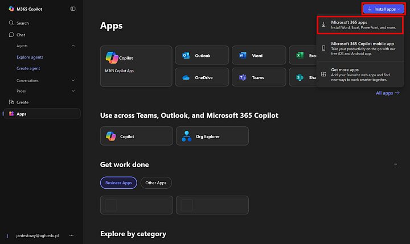Launch Outlook from the Apps grid

pyautogui.click(x=202, y=55)
